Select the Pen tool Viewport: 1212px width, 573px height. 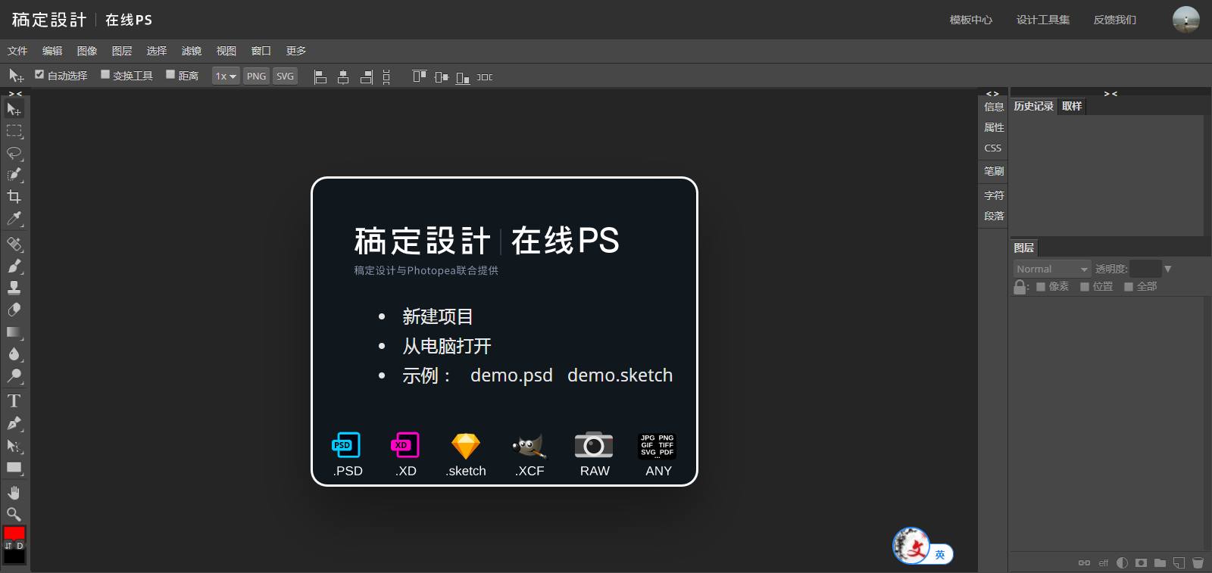tap(14, 423)
